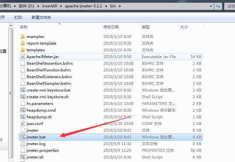Click the jmeter.log text file icon

point(23,144)
